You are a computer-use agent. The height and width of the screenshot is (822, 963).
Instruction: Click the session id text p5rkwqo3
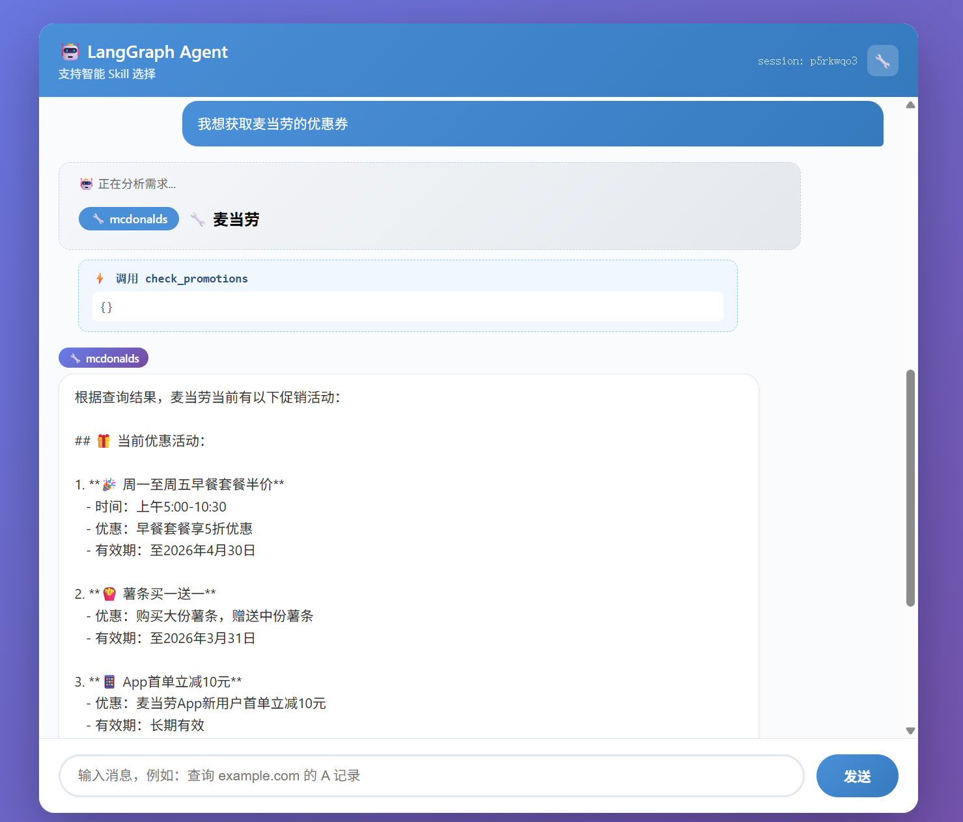833,61
